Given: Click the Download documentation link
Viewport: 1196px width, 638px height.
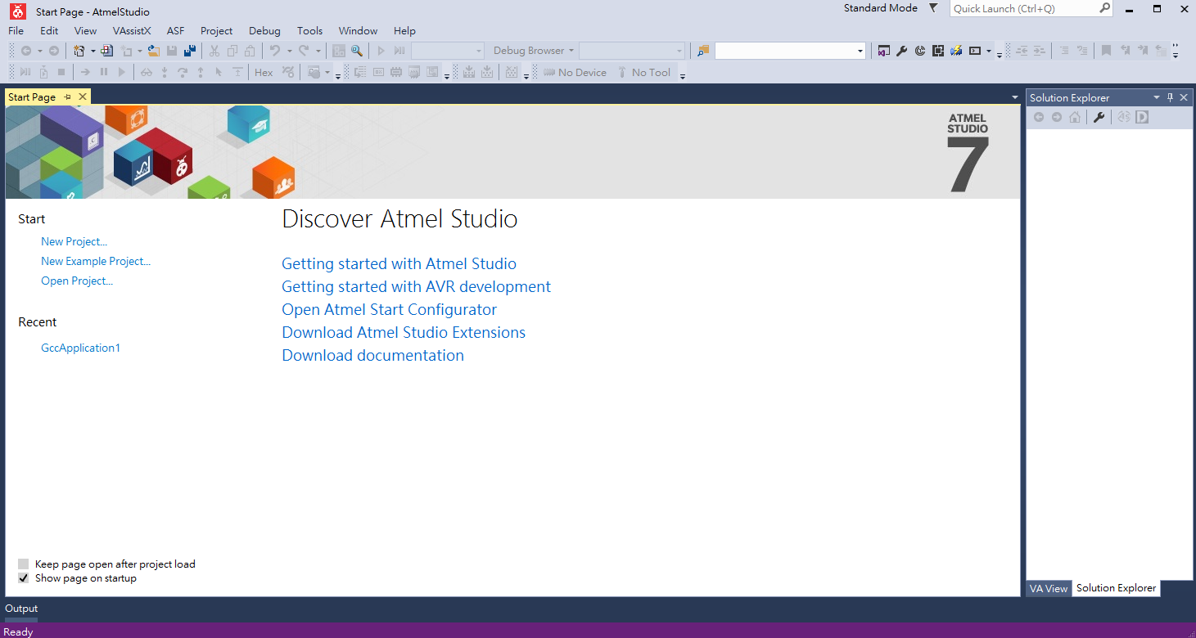Looking at the screenshot, I should [x=372, y=355].
